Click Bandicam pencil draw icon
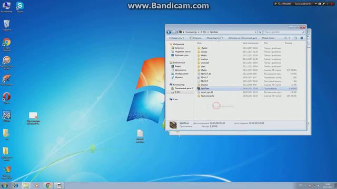The height and width of the screenshot is (189, 337). pyautogui.click(x=324, y=4)
